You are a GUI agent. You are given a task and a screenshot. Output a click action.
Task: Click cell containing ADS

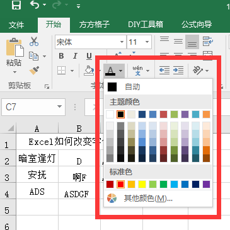37,191
